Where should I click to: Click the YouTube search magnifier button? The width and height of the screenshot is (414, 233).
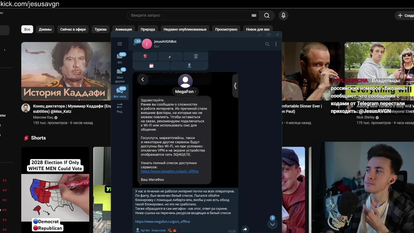click(267, 15)
